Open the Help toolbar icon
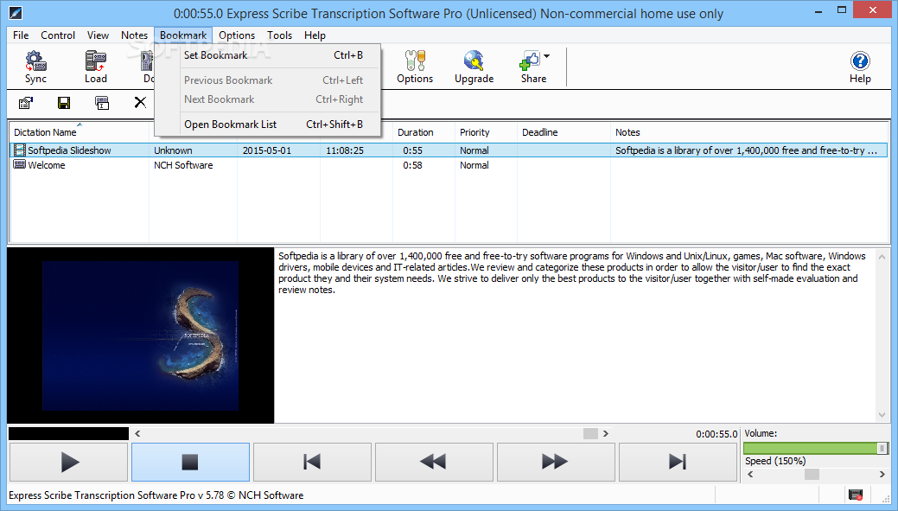The image size is (898, 511). tap(860, 67)
